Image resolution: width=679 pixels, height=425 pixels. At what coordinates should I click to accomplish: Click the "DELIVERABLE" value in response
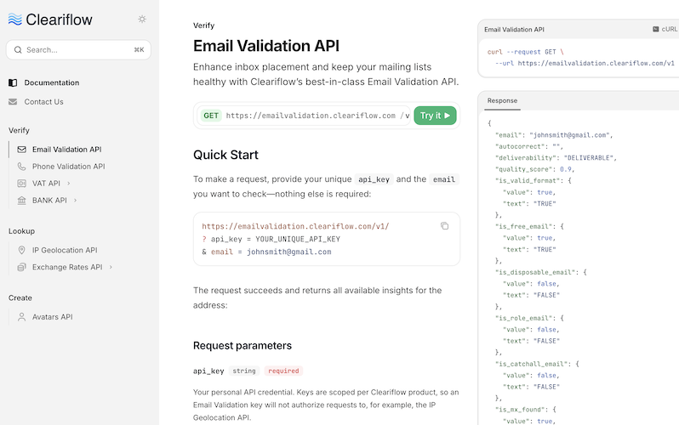589,158
